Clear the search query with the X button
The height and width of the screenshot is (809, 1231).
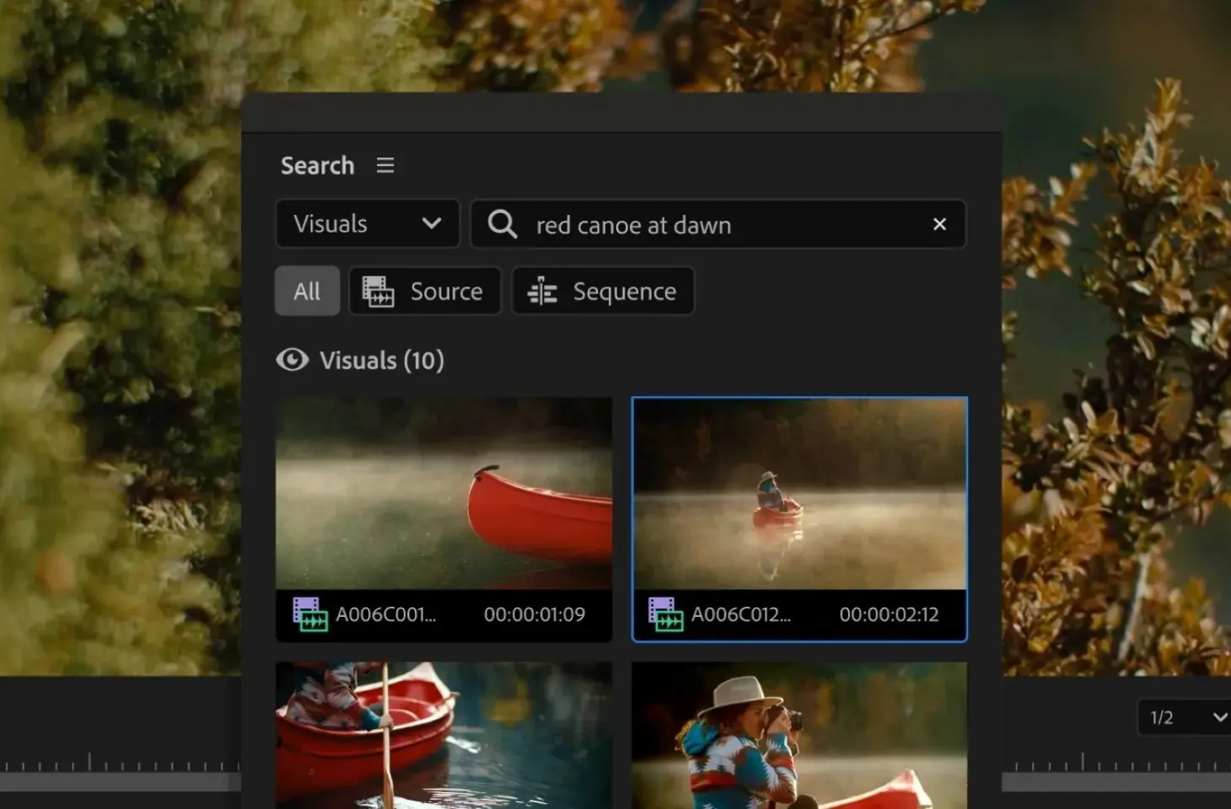(x=939, y=224)
